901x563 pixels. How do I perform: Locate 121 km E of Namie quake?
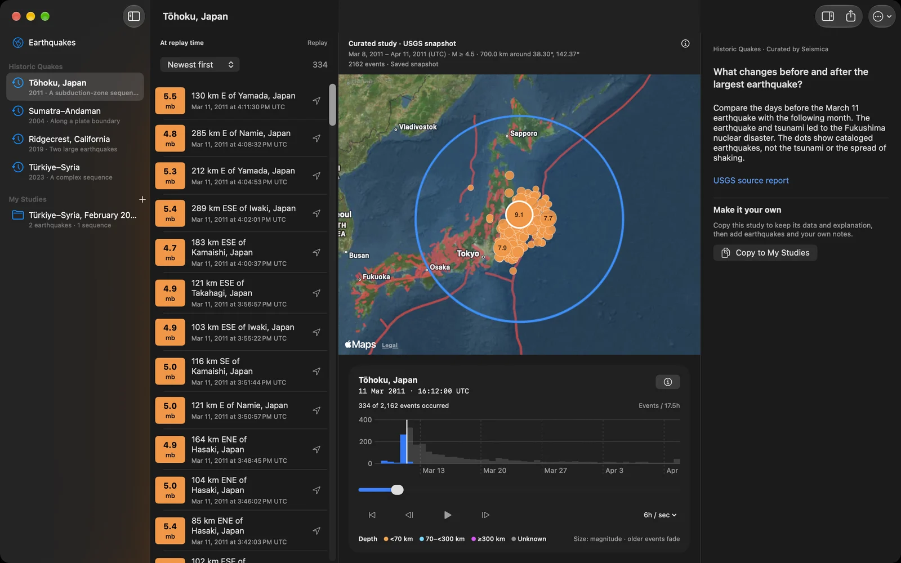[316, 410]
